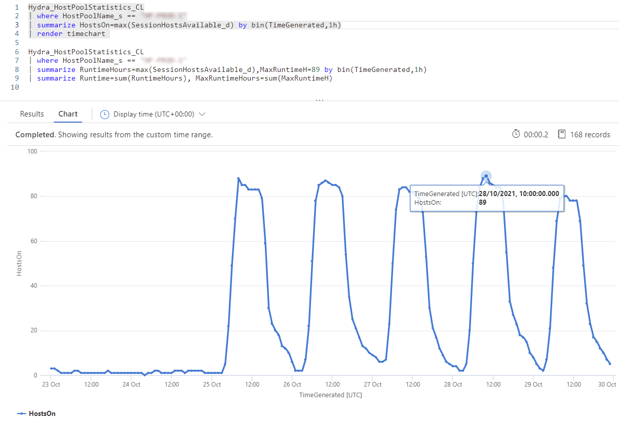The width and height of the screenshot is (619, 421).
Task: Click the 168 records label
Action: coord(590,135)
